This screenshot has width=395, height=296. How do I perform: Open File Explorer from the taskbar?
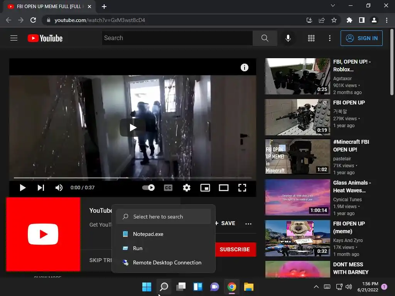pyautogui.click(x=249, y=287)
